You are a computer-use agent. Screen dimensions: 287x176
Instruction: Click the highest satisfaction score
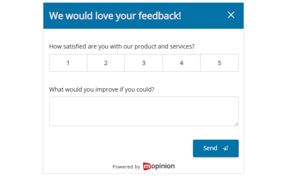pos(219,63)
